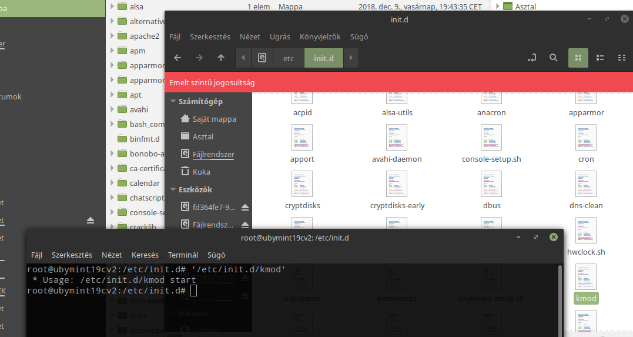The height and width of the screenshot is (337, 633).
Task: Open Súgó menu in terminal window
Action: pyautogui.click(x=216, y=255)
